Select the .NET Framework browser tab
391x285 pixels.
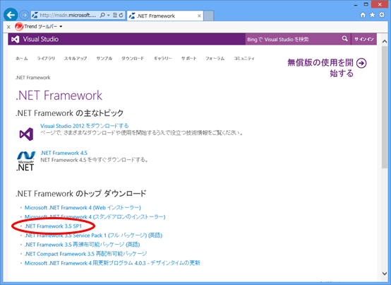[165, 16]
